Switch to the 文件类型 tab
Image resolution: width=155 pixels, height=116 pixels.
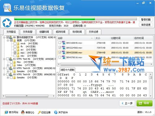(28, 32)
